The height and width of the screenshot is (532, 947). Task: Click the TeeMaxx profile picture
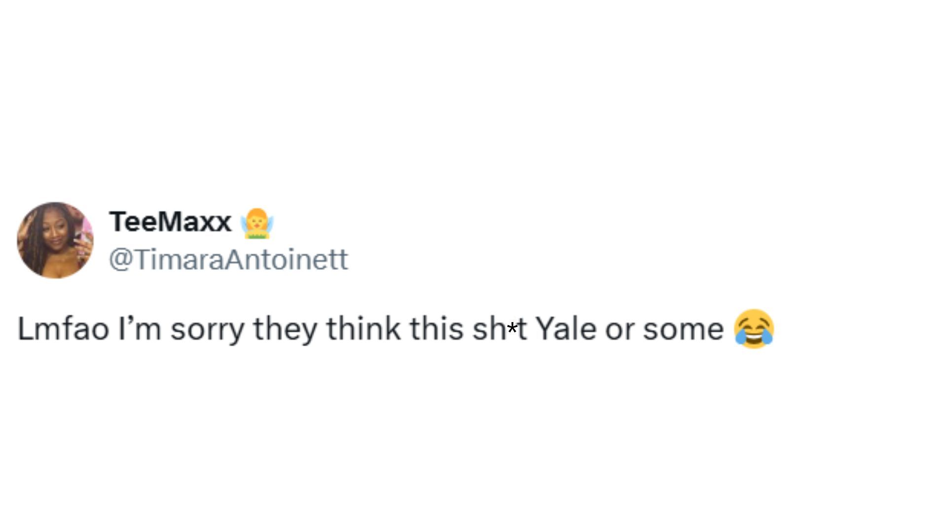click(55, 240)
